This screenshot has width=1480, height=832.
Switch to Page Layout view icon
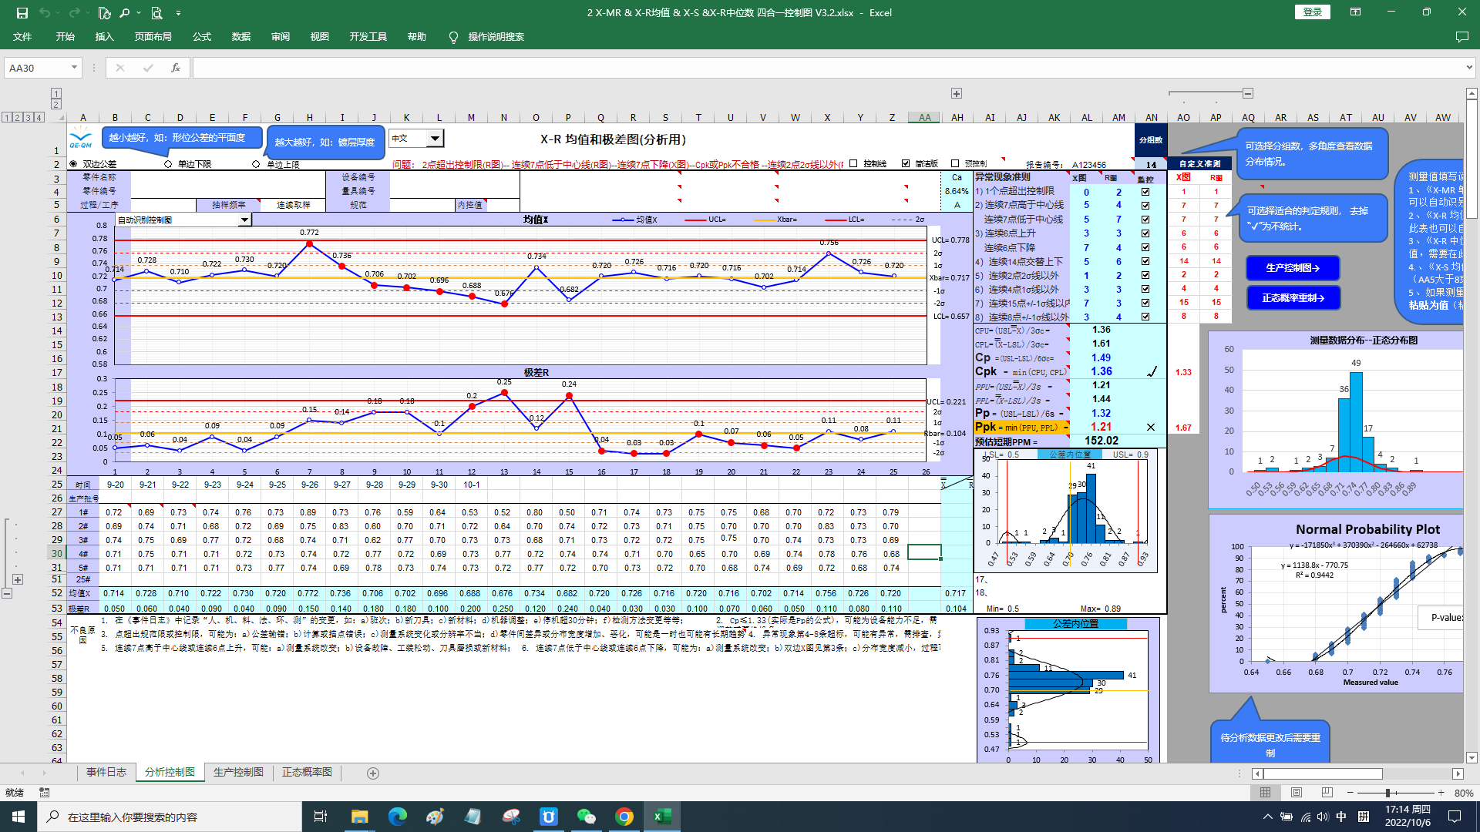click(x=1297, y=792)
